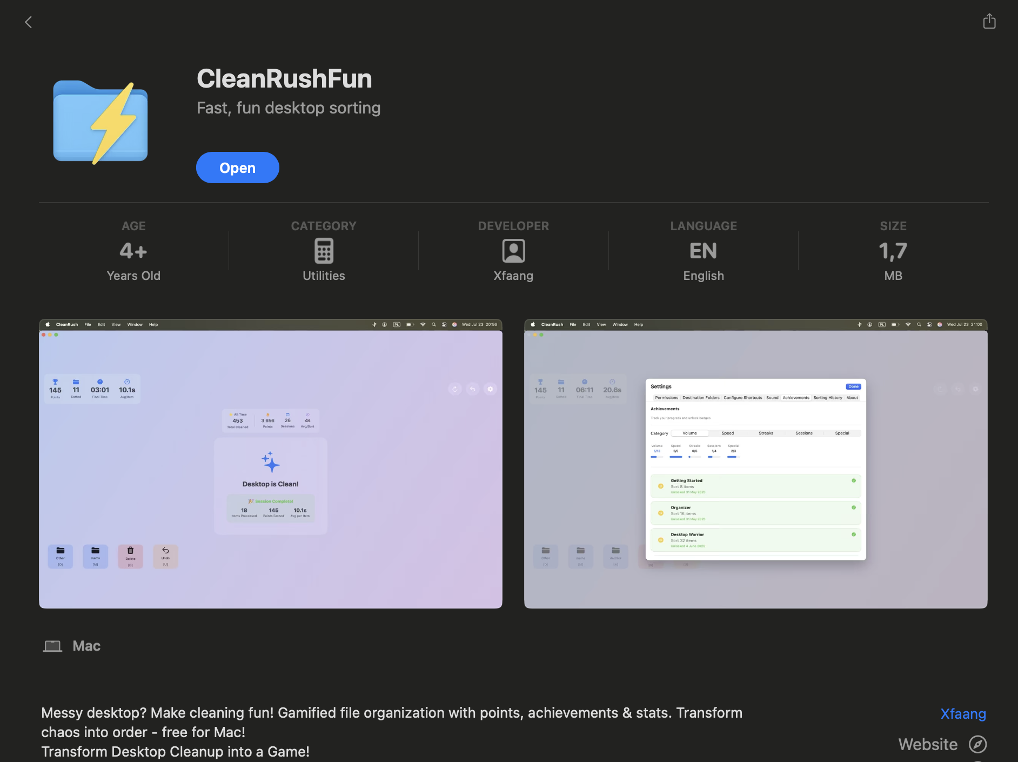This screenshot has height=762, width=1018.
Task: Click the 'MB' size unit label
Action: (893, 276)
